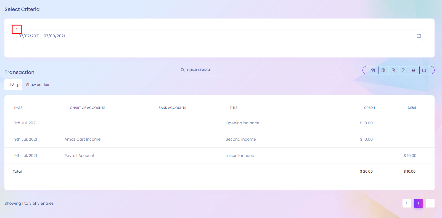Go to previous page arrow

(x=407, y=203)
